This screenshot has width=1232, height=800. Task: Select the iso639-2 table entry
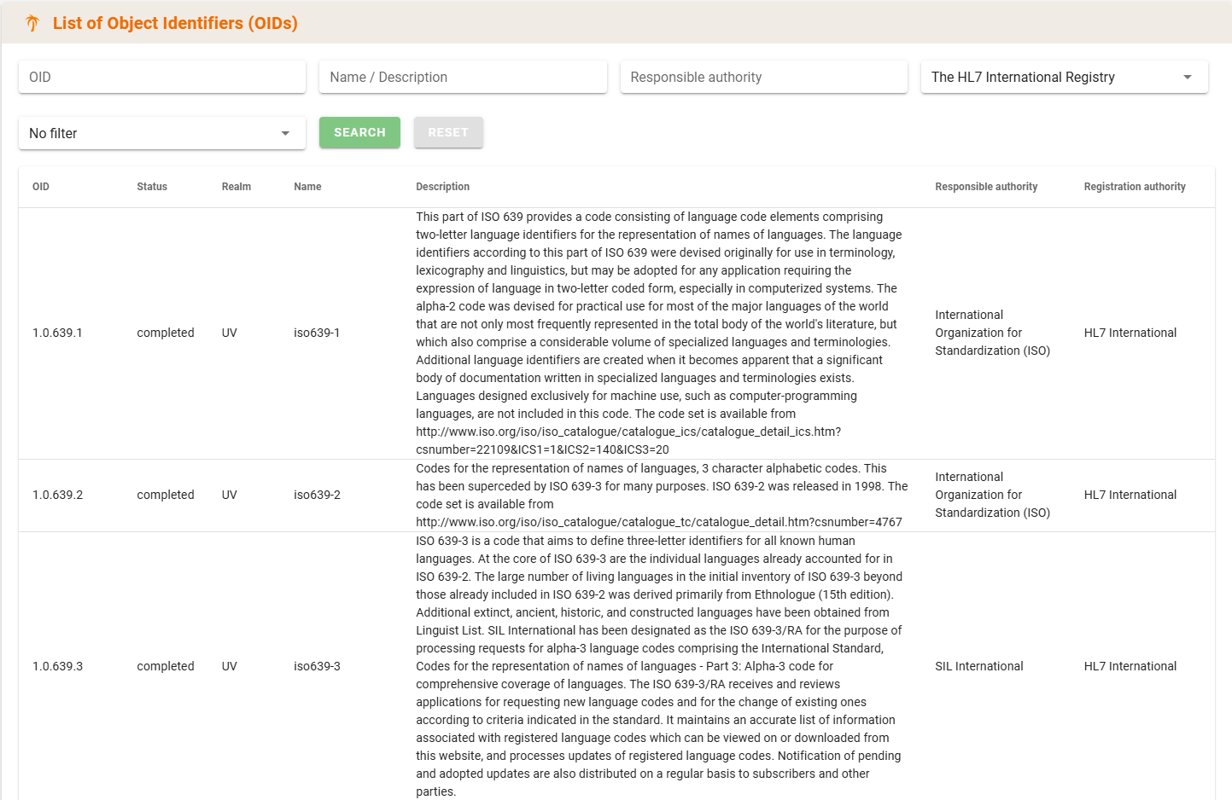317,495
